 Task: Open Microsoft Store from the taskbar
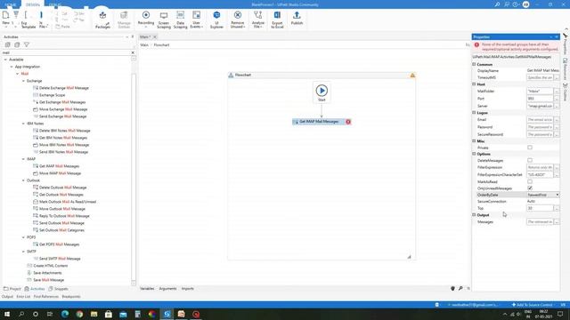[109, 314]
